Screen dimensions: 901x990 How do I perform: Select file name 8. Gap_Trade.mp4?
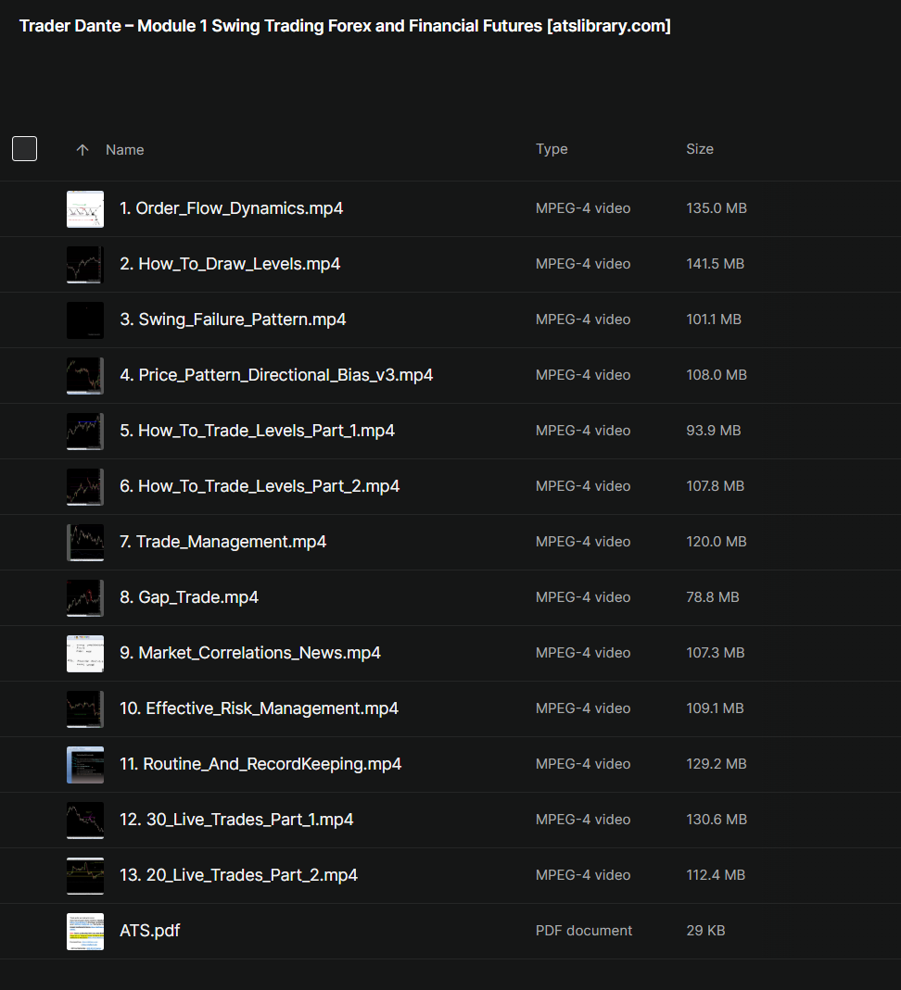point(189,597)
